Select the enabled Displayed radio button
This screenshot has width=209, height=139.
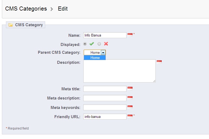click(x=85, y=44)
